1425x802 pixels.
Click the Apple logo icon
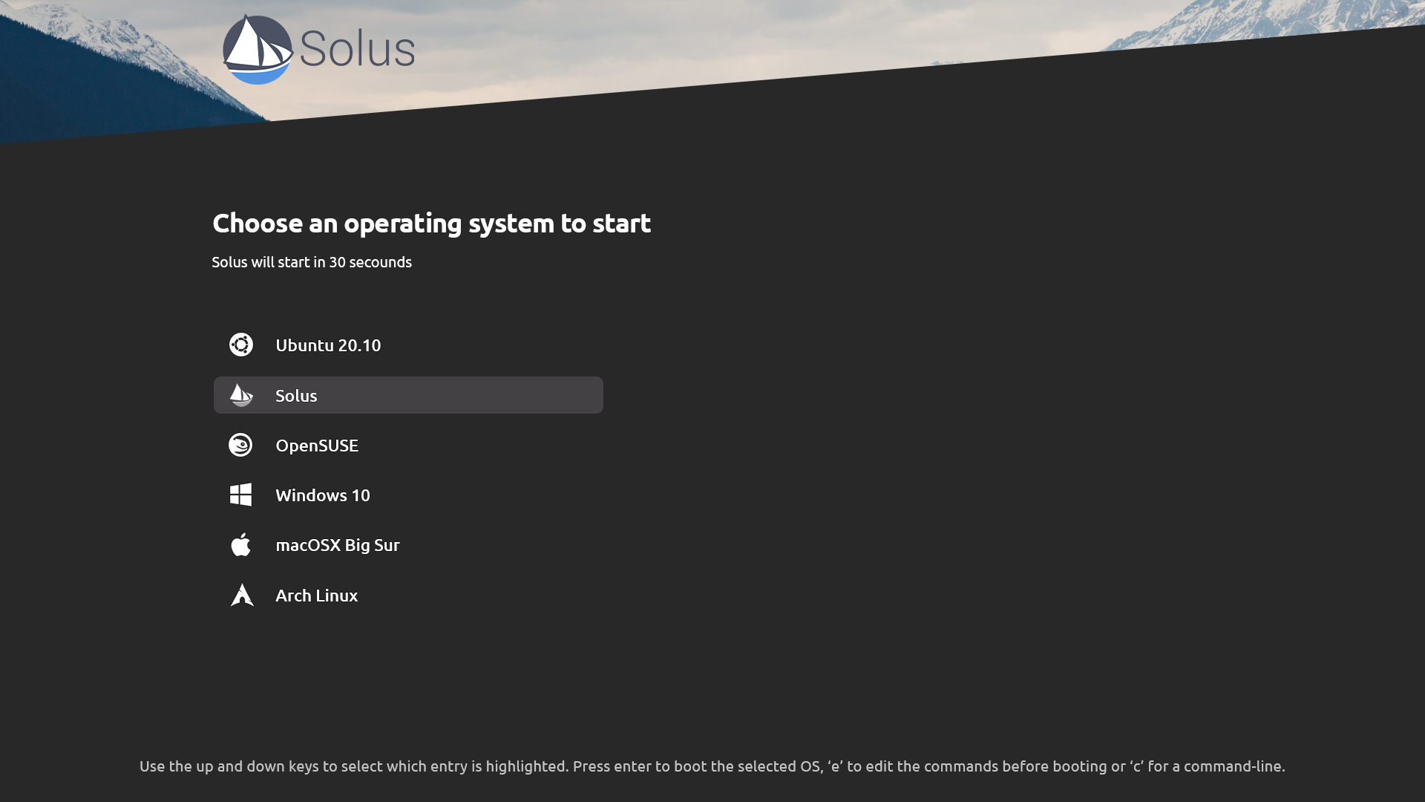(241, 545)
